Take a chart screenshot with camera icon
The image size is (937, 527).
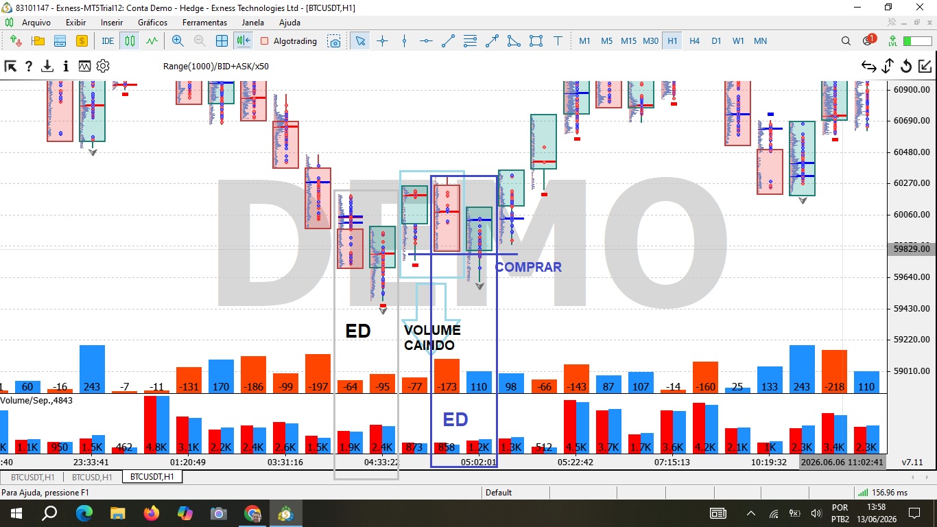pyautogui.click(x=334, y=41)
